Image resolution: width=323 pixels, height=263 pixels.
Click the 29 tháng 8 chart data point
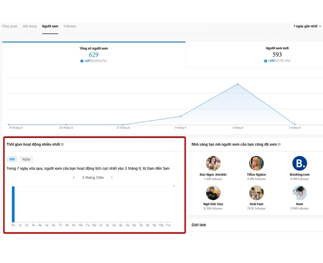tap(8, 125)
